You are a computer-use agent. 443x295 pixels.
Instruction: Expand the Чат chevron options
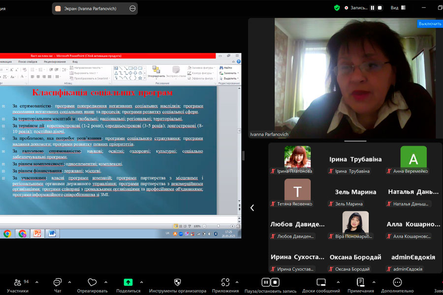click(x=69, y=282)
